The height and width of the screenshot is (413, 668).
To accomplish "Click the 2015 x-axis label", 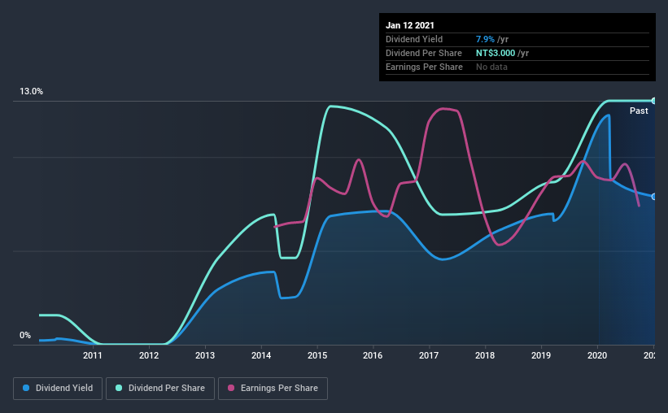I will tap(317, 355).
